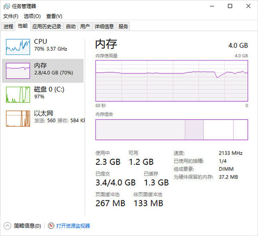258x236 pixels.
Task: Switch to the 应用历史记录 tab
Action: 46,27
